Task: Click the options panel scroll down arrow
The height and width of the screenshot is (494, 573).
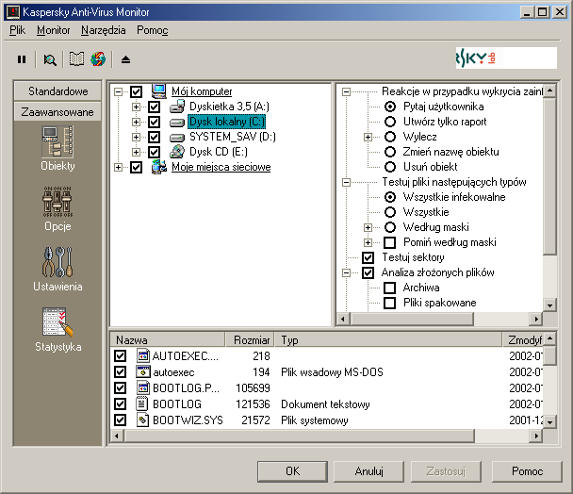Action: pyautogui.click(x=549, y=305)
